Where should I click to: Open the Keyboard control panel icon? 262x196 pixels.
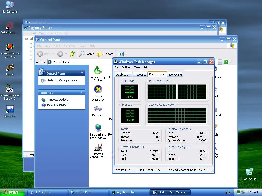click(x=98, y=111)
